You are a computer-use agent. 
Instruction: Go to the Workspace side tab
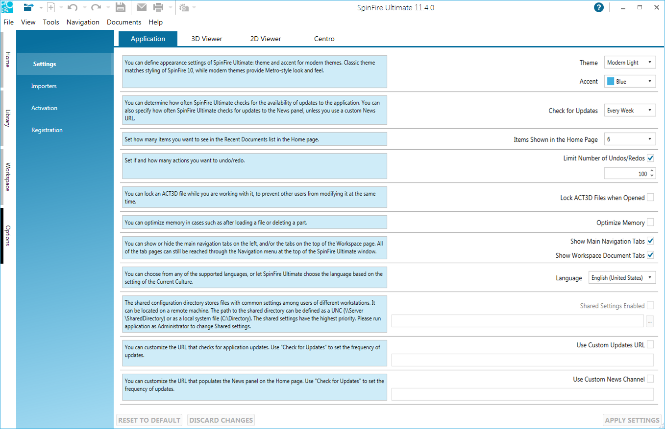[7, 177]
